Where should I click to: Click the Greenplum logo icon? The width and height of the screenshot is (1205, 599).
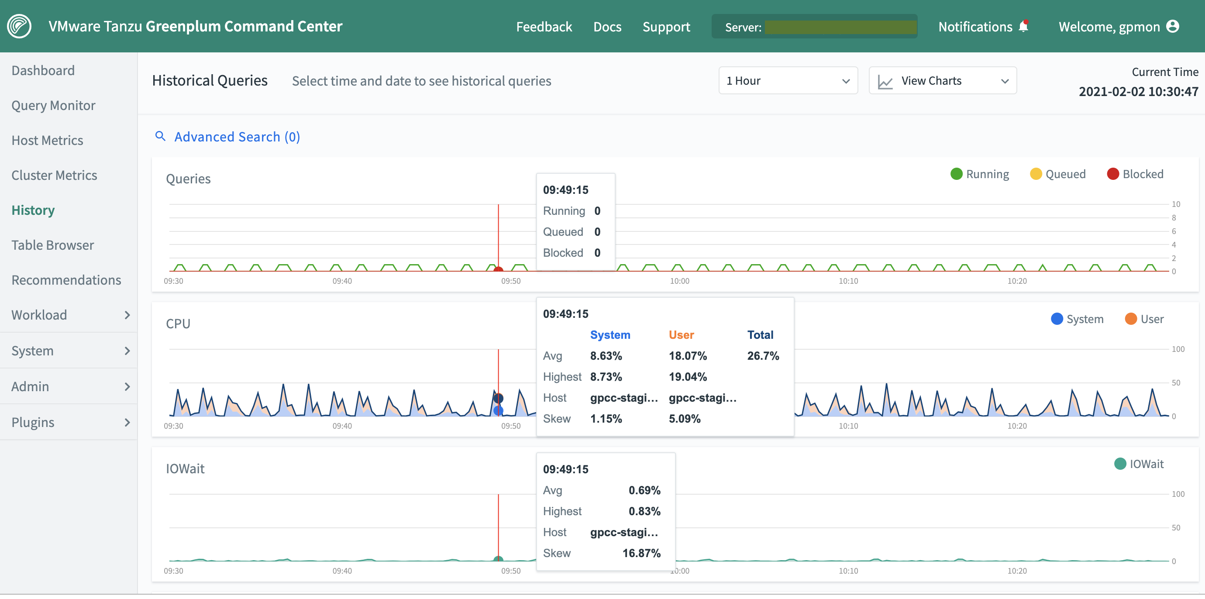[x=19, y=26]
